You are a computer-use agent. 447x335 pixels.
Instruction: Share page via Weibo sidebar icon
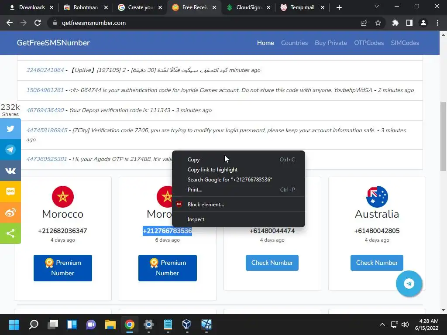[10, 212]
